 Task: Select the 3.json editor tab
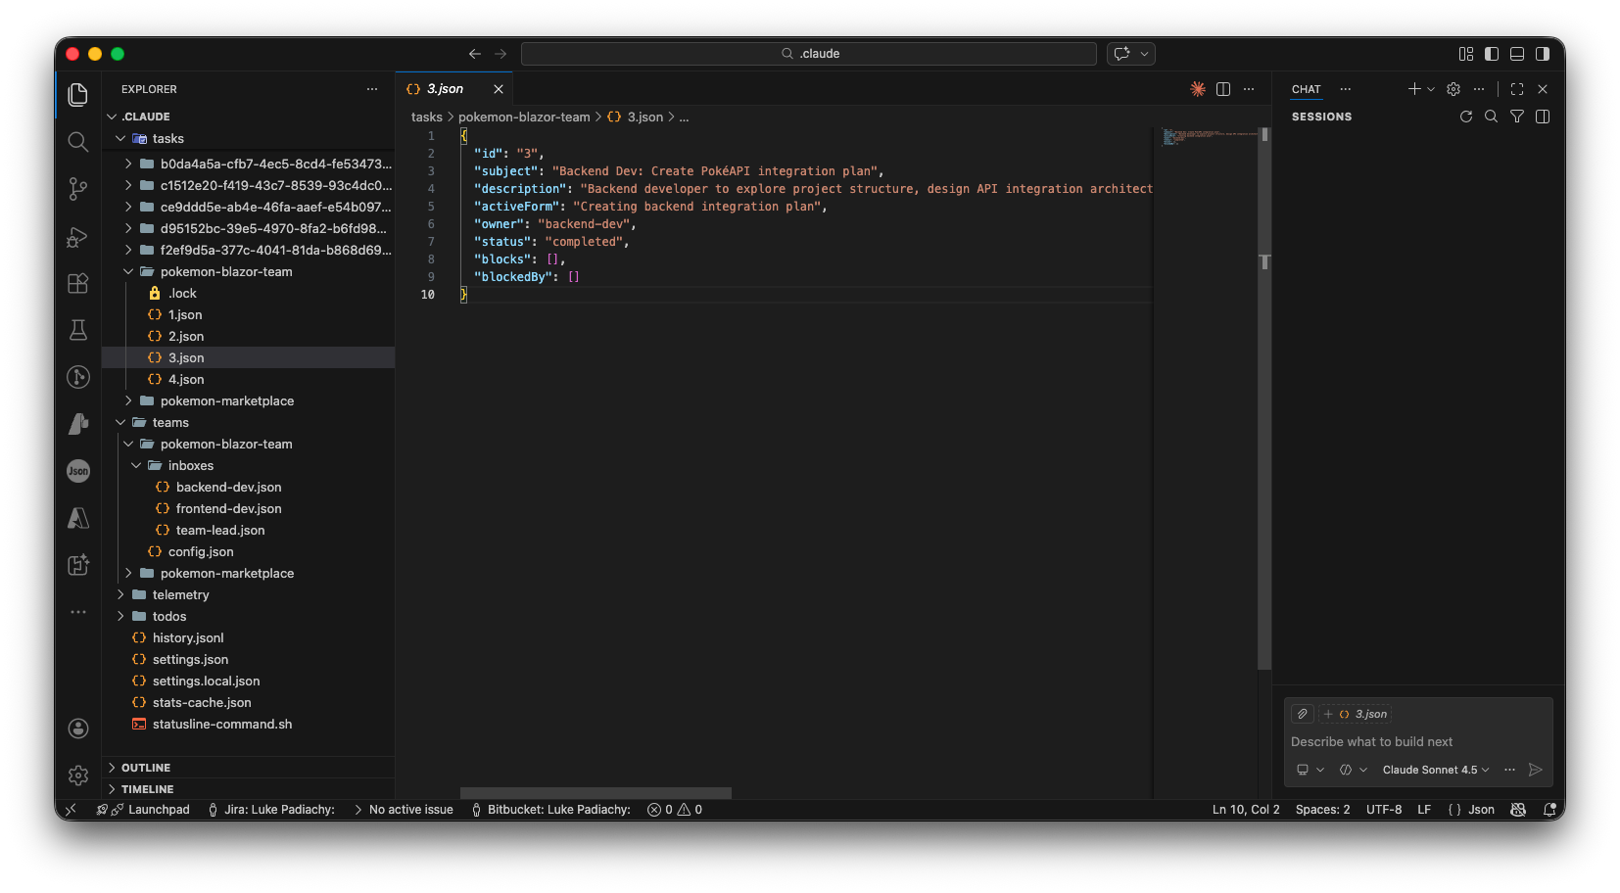pos(445,89)
